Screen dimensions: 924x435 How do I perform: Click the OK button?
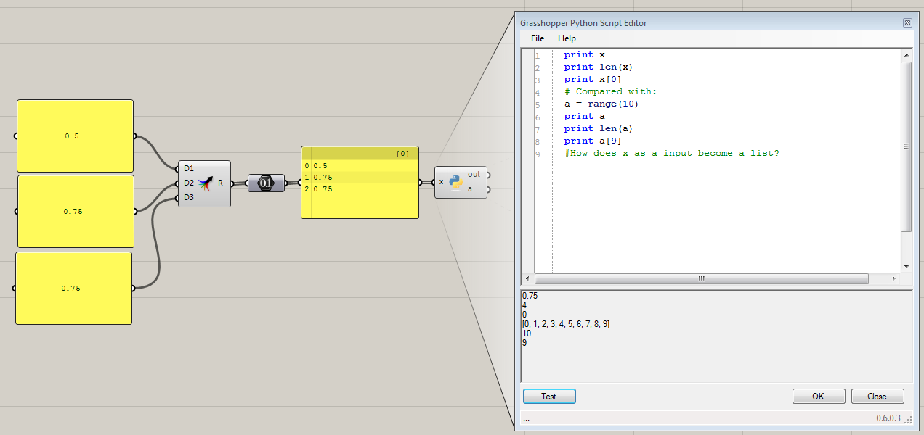[819, 397]
